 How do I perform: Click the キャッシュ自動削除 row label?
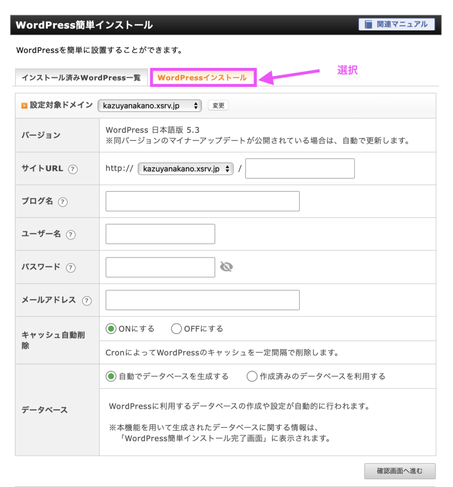53,340
